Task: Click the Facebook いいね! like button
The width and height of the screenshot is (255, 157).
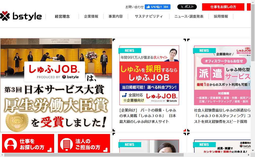Action: coord(157,7)
